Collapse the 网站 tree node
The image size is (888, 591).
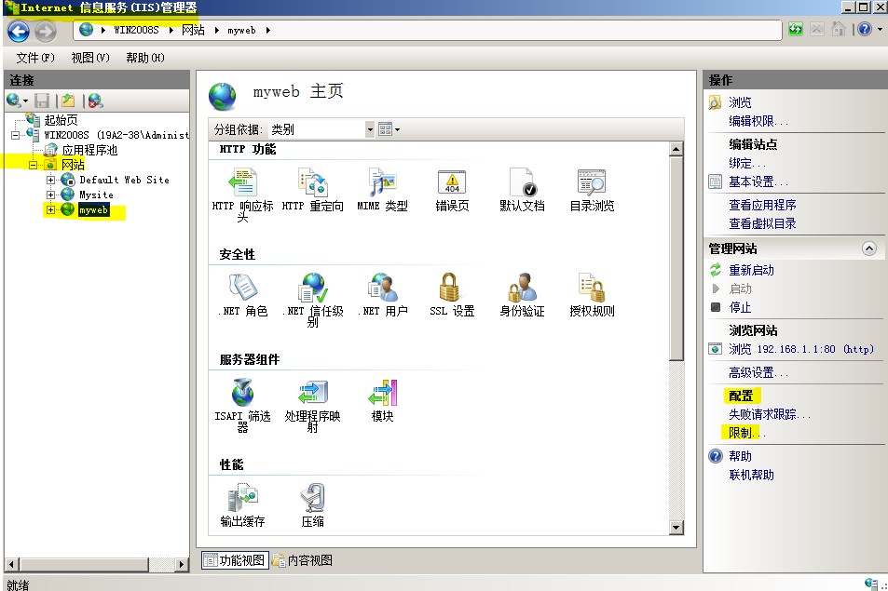(x=33, y=165)
